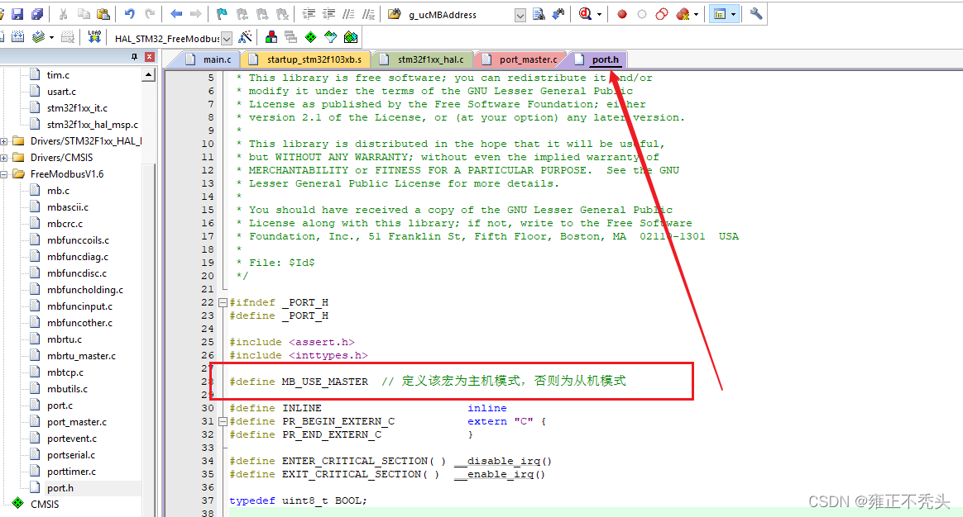The width and height of the screenshot is (963, 517).
Task: Collapse the FreeModbusV1.6 folder
Action: [x=3, y=174]
